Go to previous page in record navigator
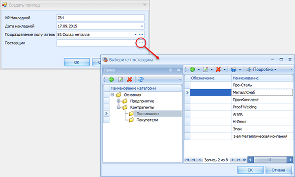This screenshot has width=295, height=177. coord(193,160)
